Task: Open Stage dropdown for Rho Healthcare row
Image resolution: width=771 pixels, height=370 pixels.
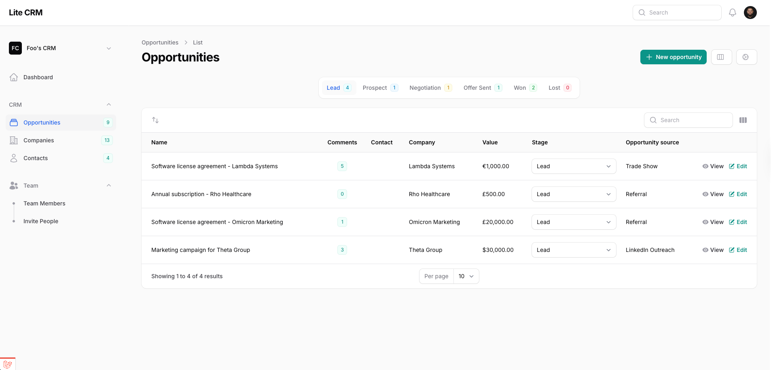Action: click(x=573, y=194)
